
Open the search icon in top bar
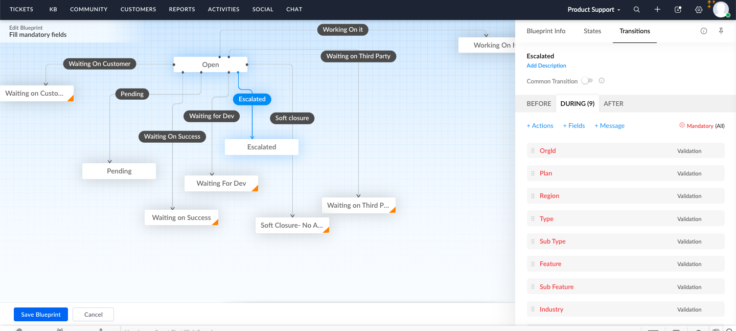(636, 9)
